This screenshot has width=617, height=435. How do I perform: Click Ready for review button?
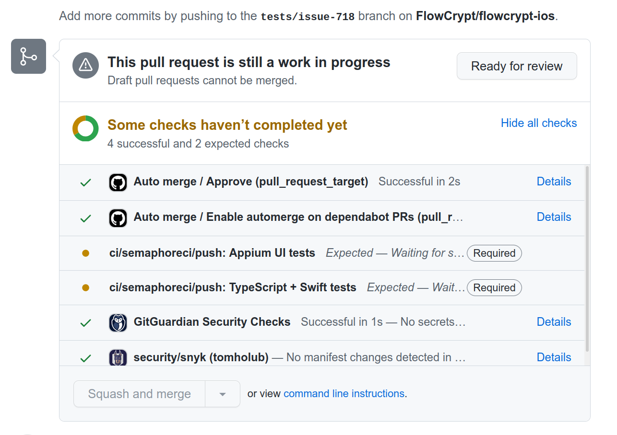517,66
